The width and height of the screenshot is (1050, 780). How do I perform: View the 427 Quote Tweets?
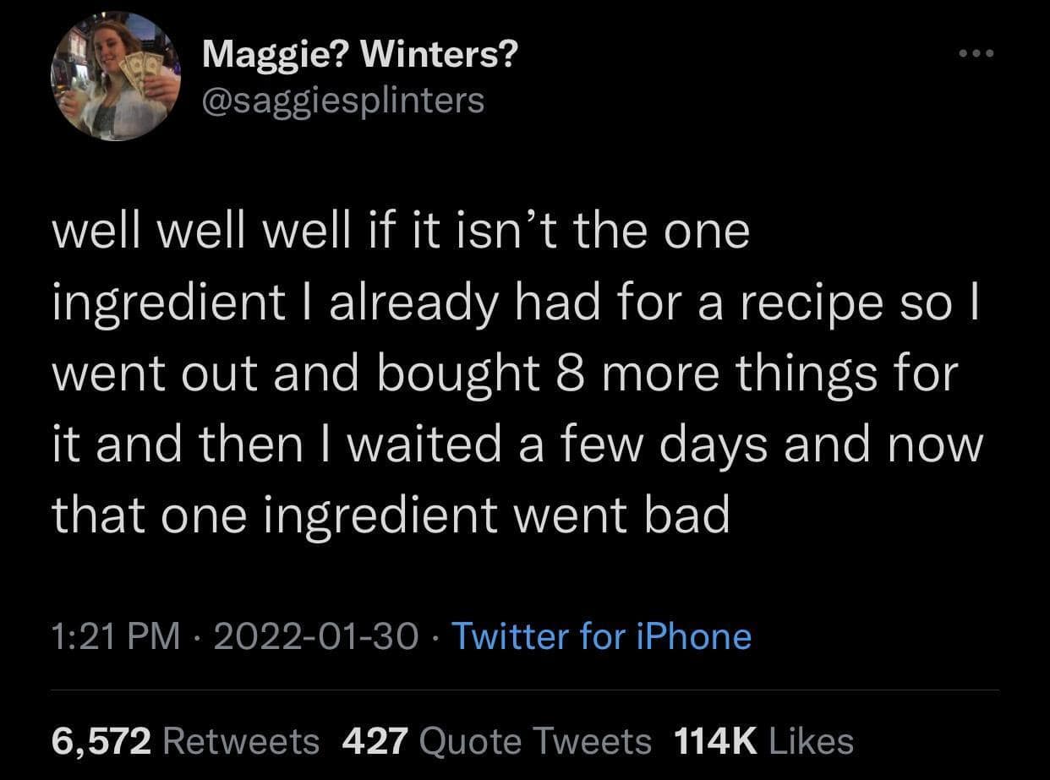point(496,741)
